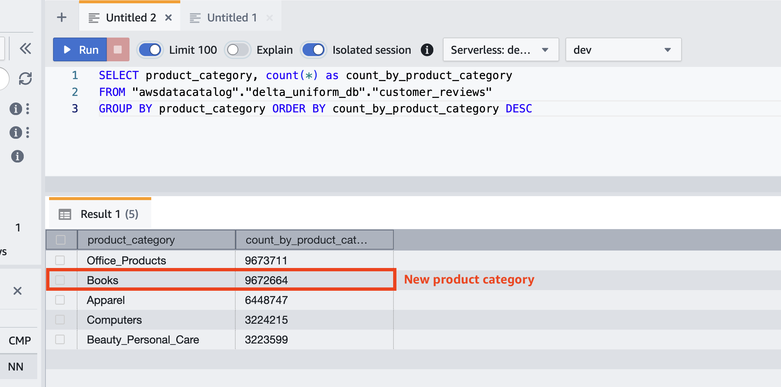Click the stop query square button

[x=118, y=50]
